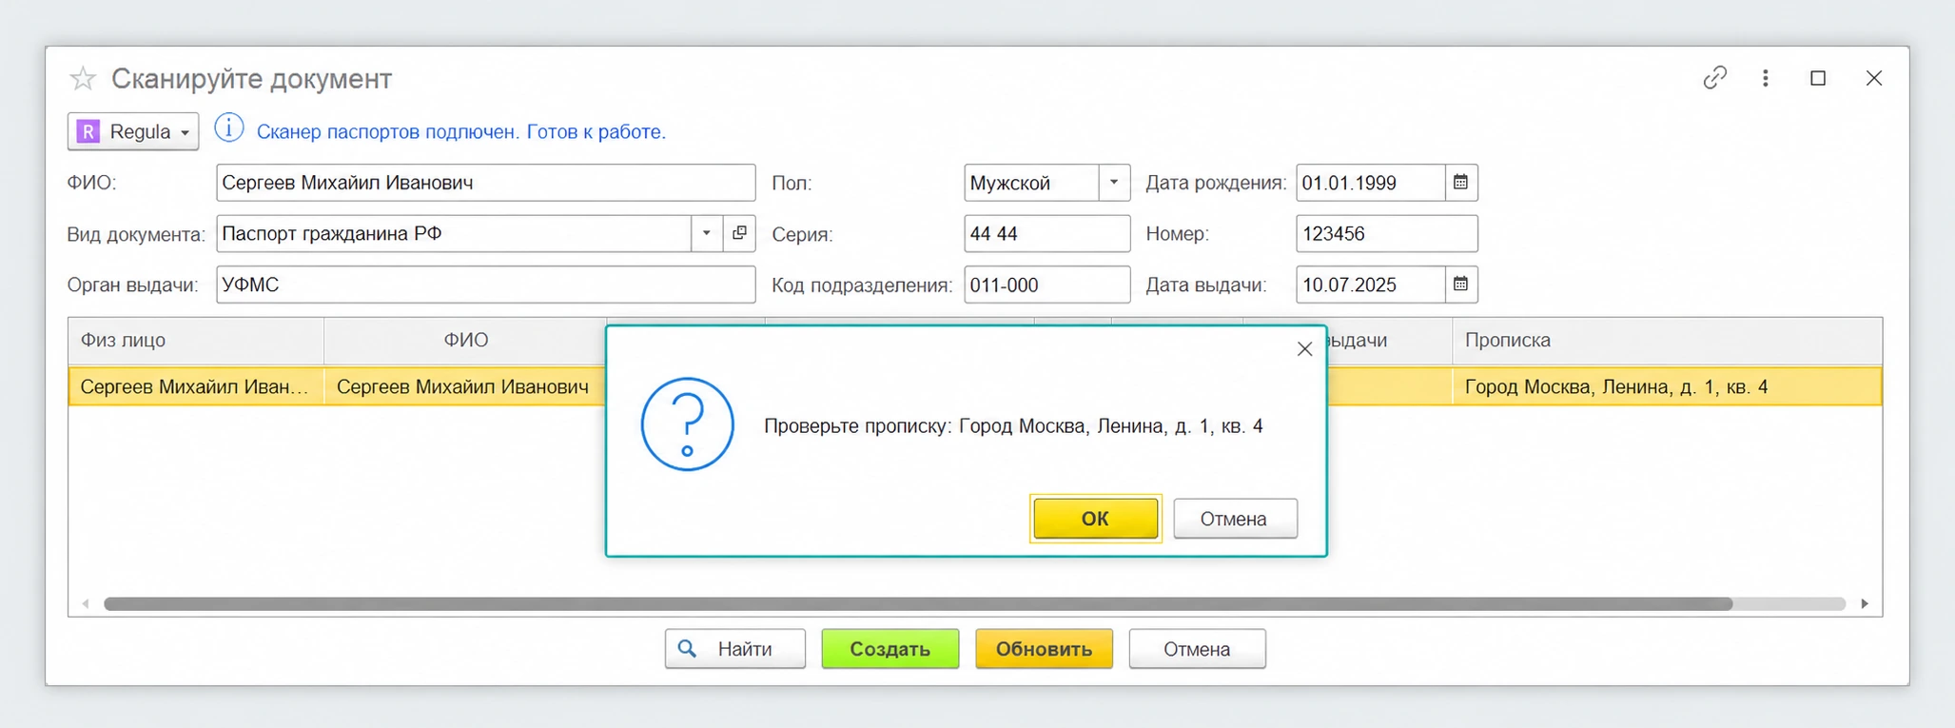
Task: Select the Сергеев Михайл Иван… Физ лицо cell
Action: coord(196,387)
